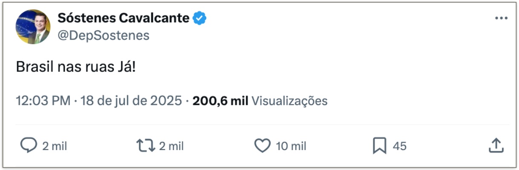Open the Sóstenes Cavalcante display name link
Image resolution: width=519 pixels, height=170 pixels.
tap(124, 18)
